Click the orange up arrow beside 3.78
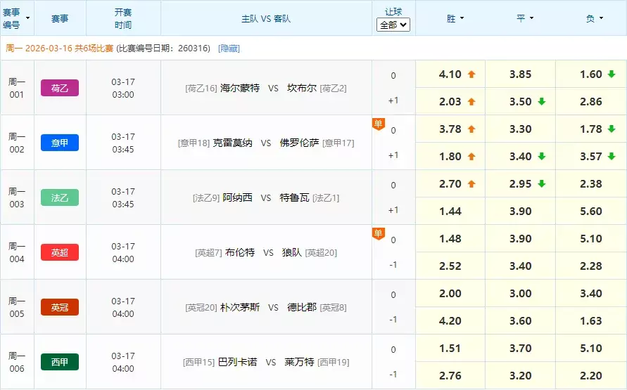This screenshot has width=627, height=390. tap(471, 129)
